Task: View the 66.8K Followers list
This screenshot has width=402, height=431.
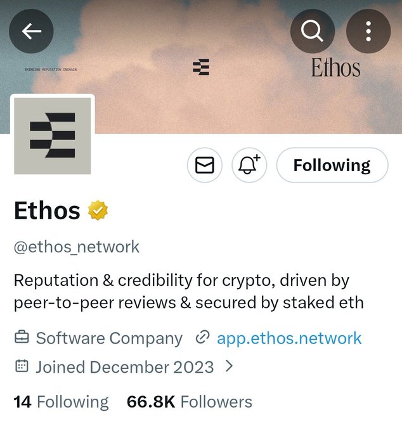Action: tap(189, 402)
